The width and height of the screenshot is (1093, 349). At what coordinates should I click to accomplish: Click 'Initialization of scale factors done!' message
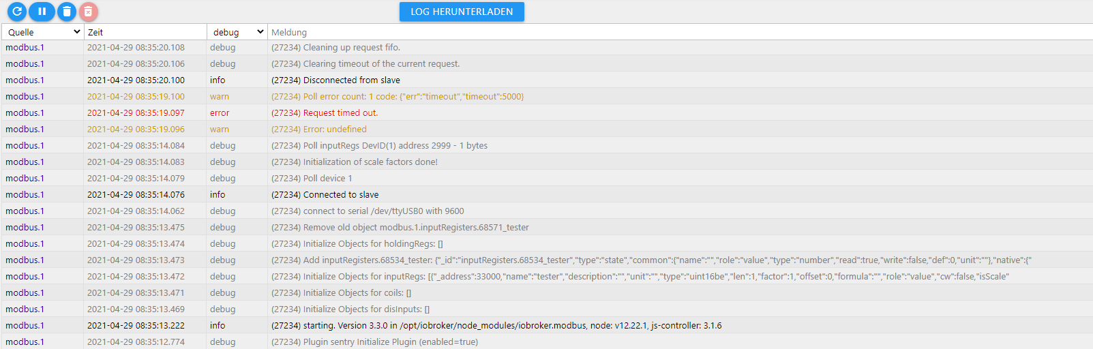click(x=355, y=162)
